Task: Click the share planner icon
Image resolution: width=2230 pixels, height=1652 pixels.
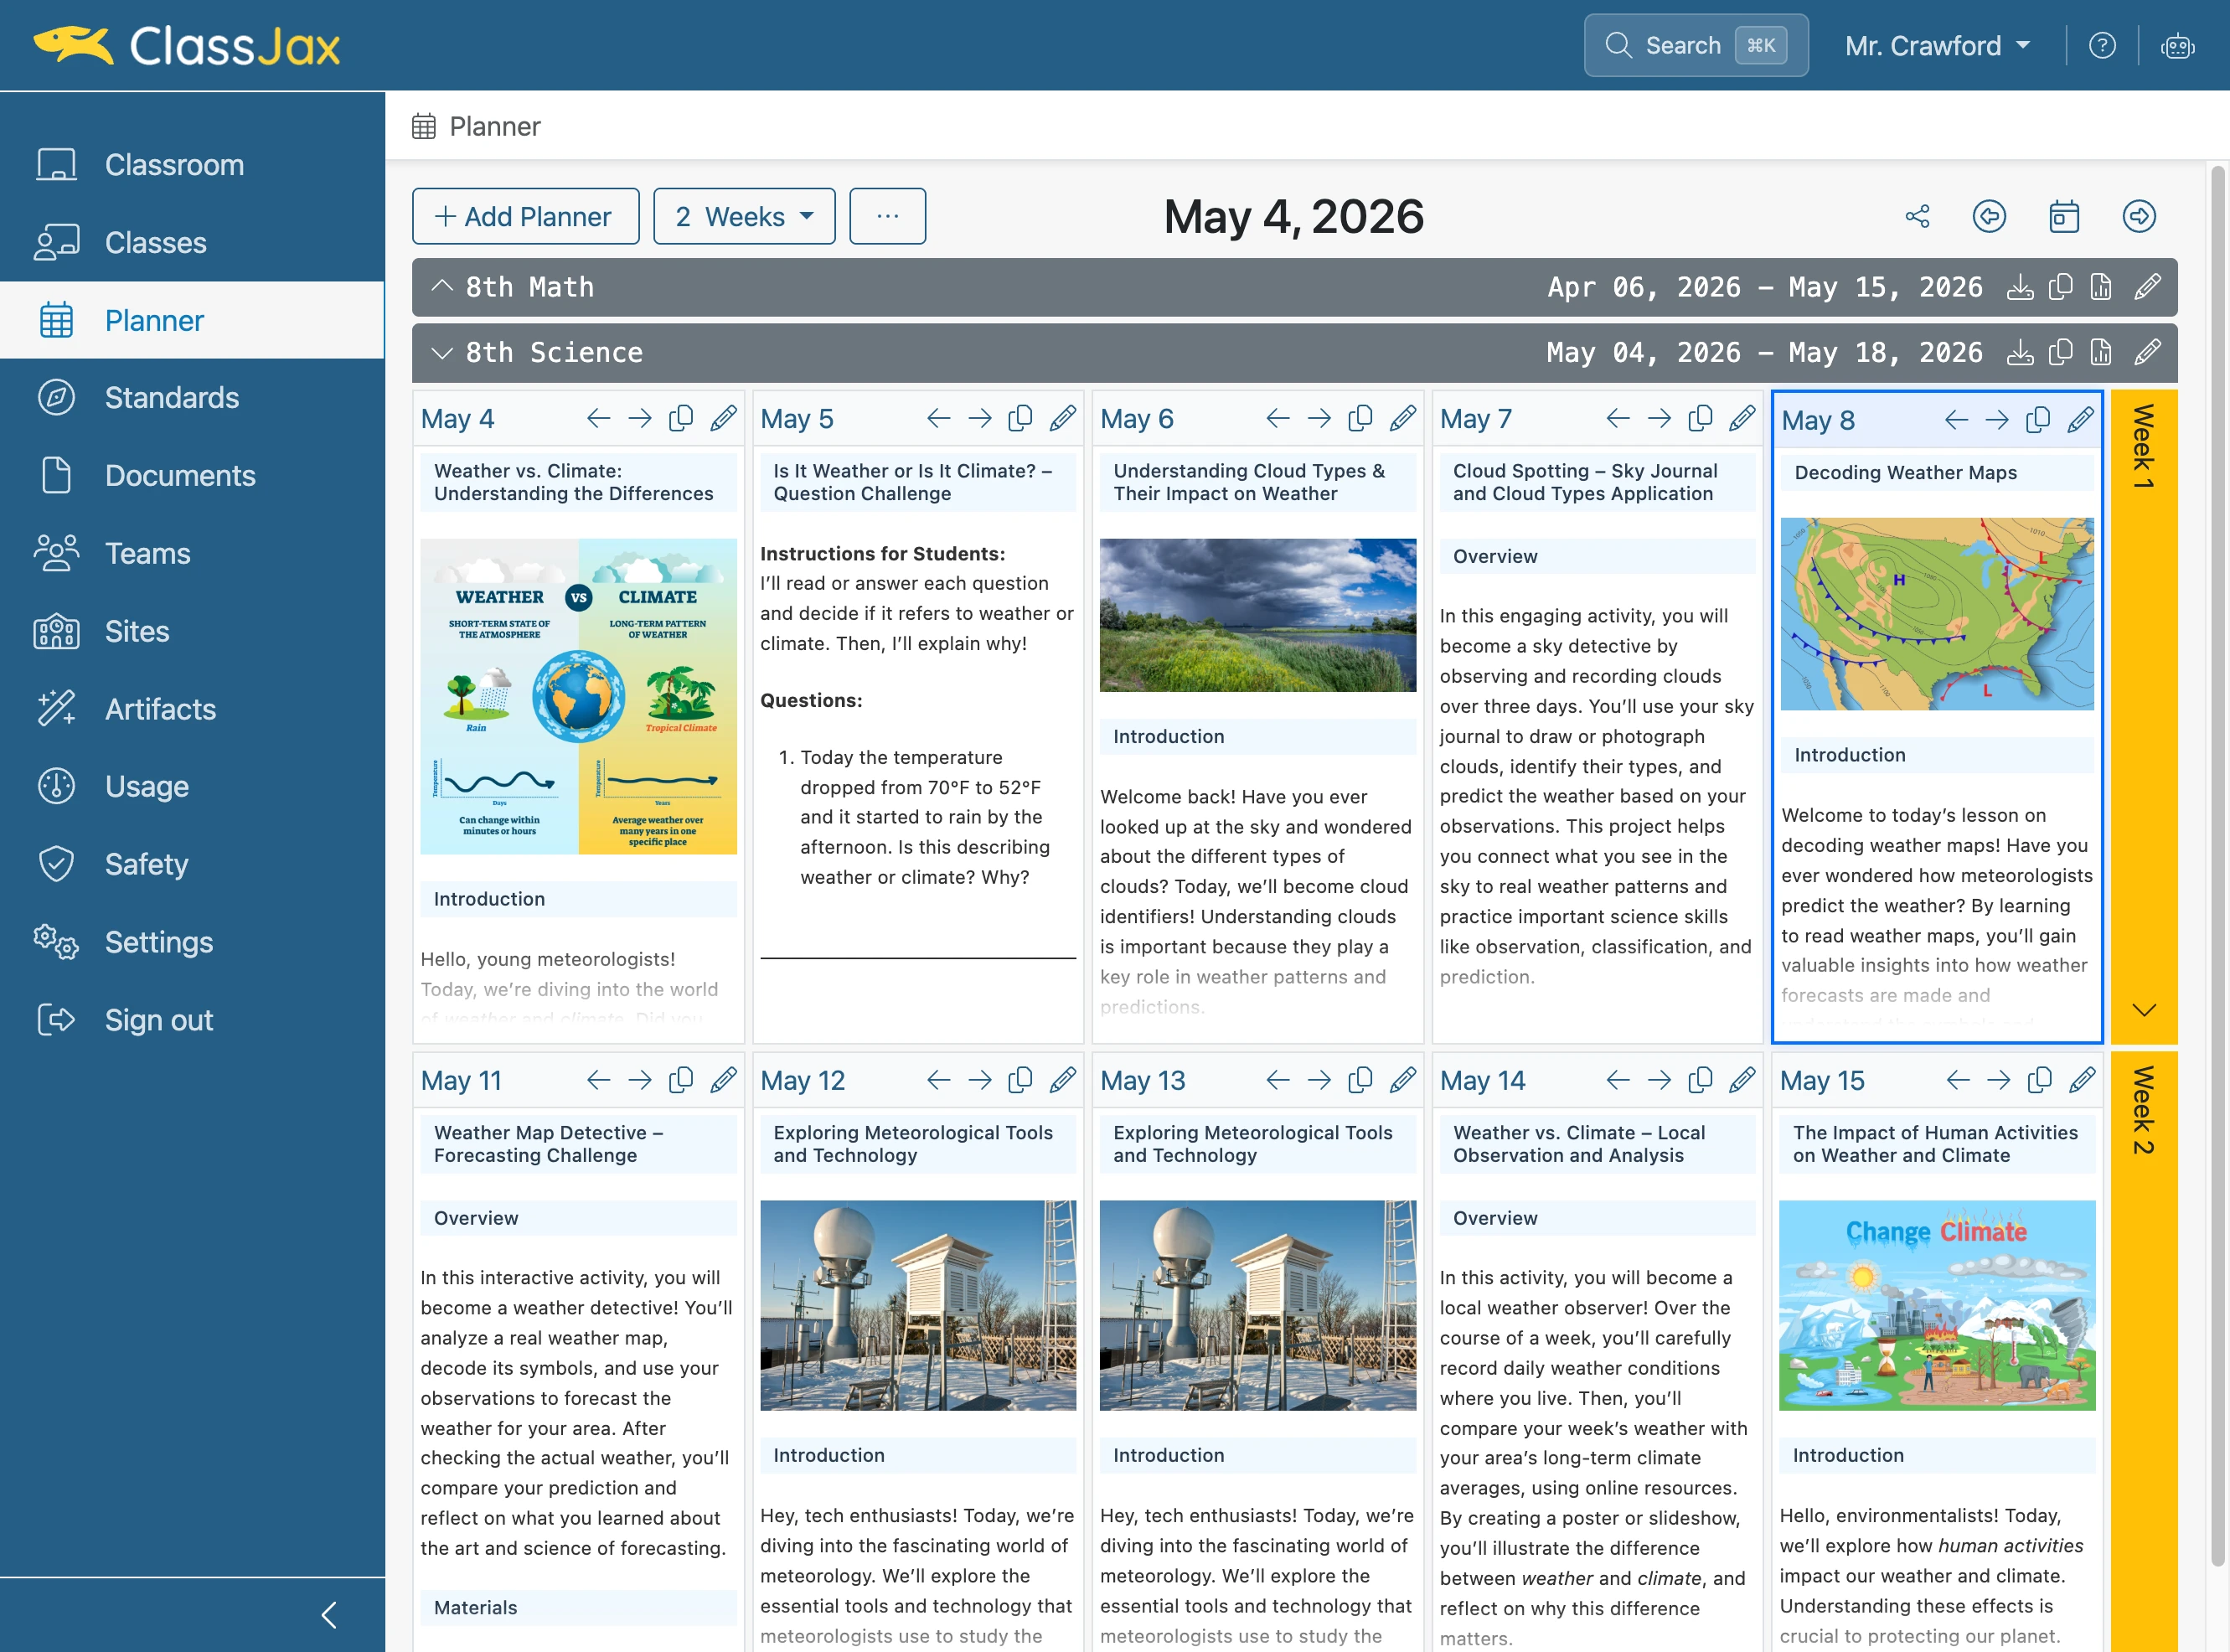Action: point(1917,216)
